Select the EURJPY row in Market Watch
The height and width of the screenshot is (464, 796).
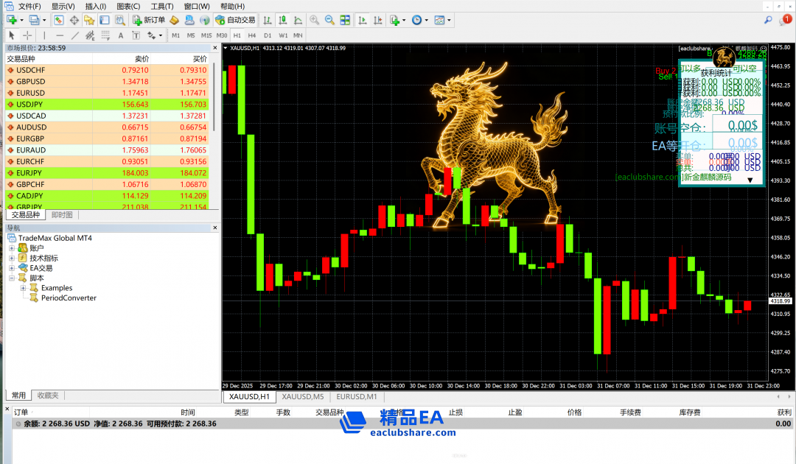click(x=31, y=172)
